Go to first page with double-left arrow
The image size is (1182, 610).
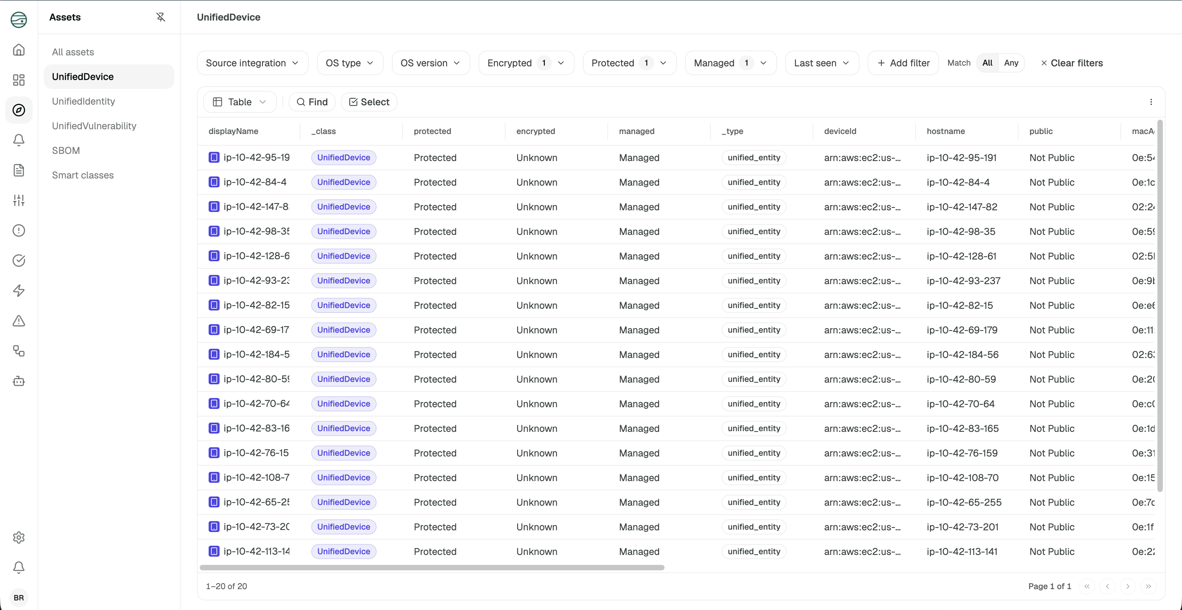(1087, 586)
